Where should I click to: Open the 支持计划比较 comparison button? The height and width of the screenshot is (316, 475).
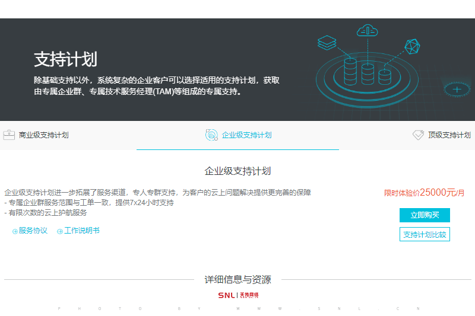pos(425,235)
